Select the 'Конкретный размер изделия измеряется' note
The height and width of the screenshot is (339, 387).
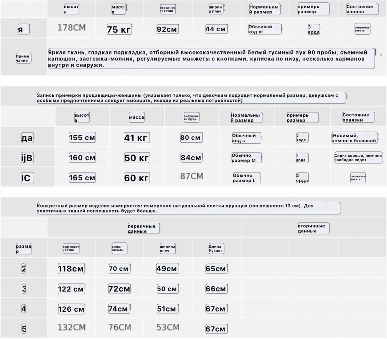tap(189, 208)
